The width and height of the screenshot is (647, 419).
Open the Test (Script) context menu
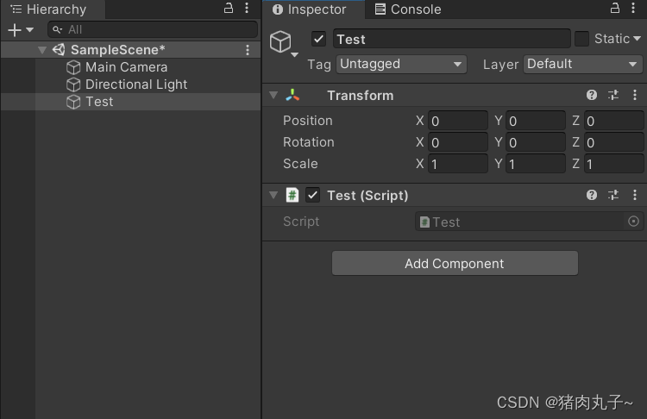(x=635, y=195)
